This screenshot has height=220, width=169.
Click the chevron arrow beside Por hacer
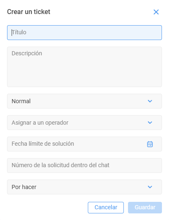click(150, 187)
